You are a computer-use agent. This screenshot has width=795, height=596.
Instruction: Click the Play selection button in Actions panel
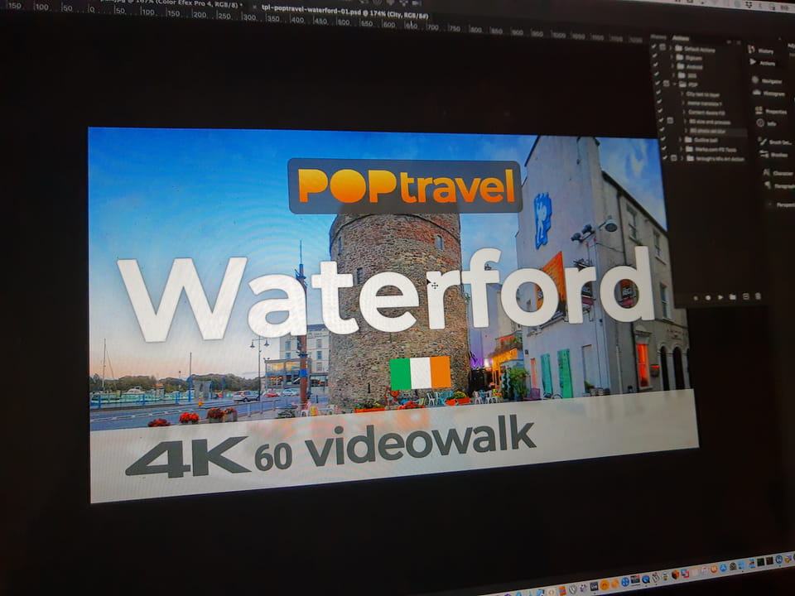point(720,296)
